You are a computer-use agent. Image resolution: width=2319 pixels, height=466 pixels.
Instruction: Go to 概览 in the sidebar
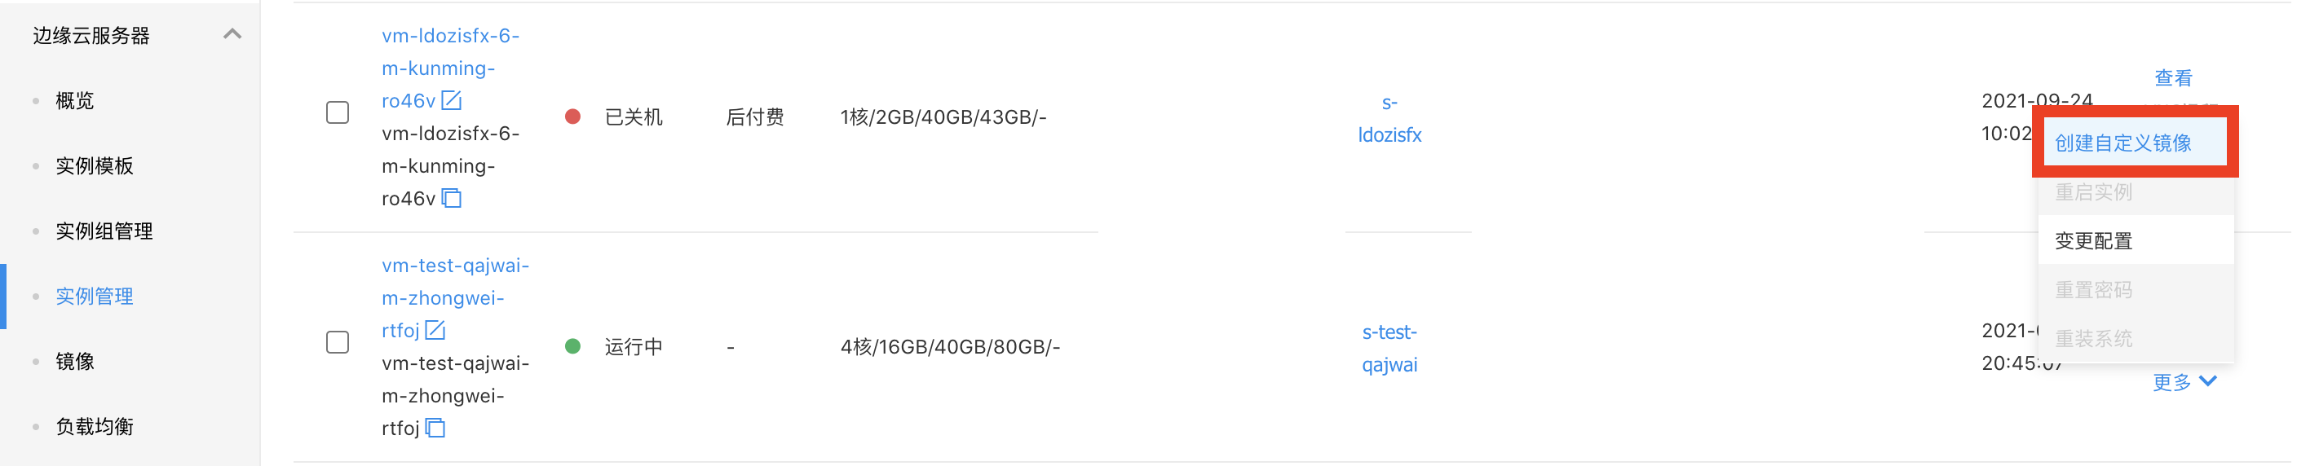click(75, 101)
